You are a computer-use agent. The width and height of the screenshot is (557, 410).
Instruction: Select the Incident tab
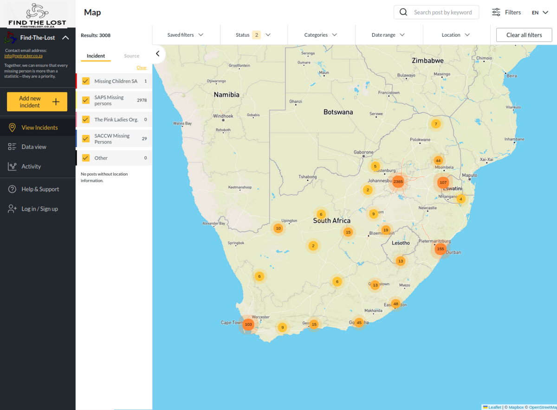pyautogui.click(x=96, y=56)
